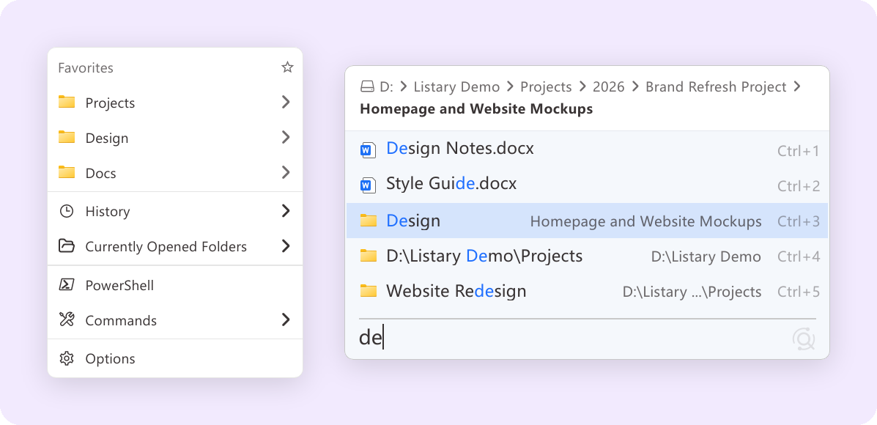Viewport: 877px width, 425px height.
Task: Click the search input containing 'de'
Action: tap(571, 339)
